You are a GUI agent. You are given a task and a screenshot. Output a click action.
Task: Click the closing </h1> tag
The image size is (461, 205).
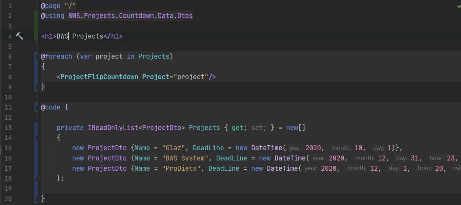coord(113,36)
